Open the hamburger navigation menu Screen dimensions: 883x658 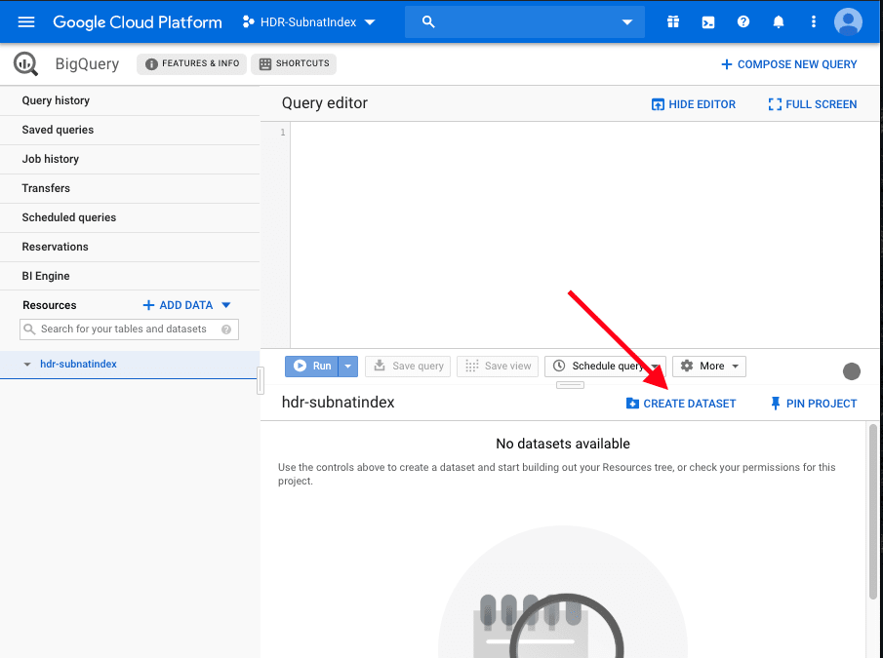pos(26,21)
